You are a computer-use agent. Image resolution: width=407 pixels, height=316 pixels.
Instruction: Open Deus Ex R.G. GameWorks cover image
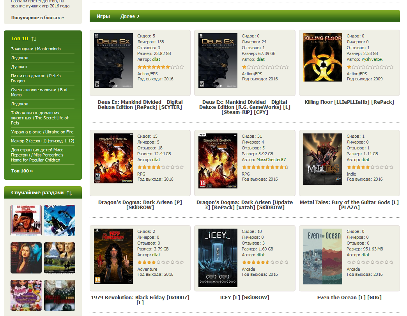pyautogui.click(x=218, y=60)
